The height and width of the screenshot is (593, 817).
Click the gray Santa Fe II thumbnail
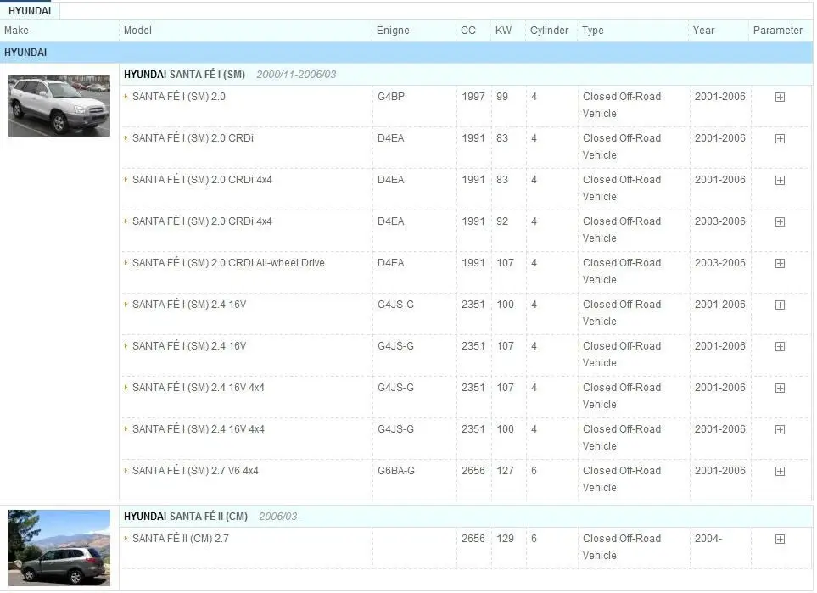point(59,548)
